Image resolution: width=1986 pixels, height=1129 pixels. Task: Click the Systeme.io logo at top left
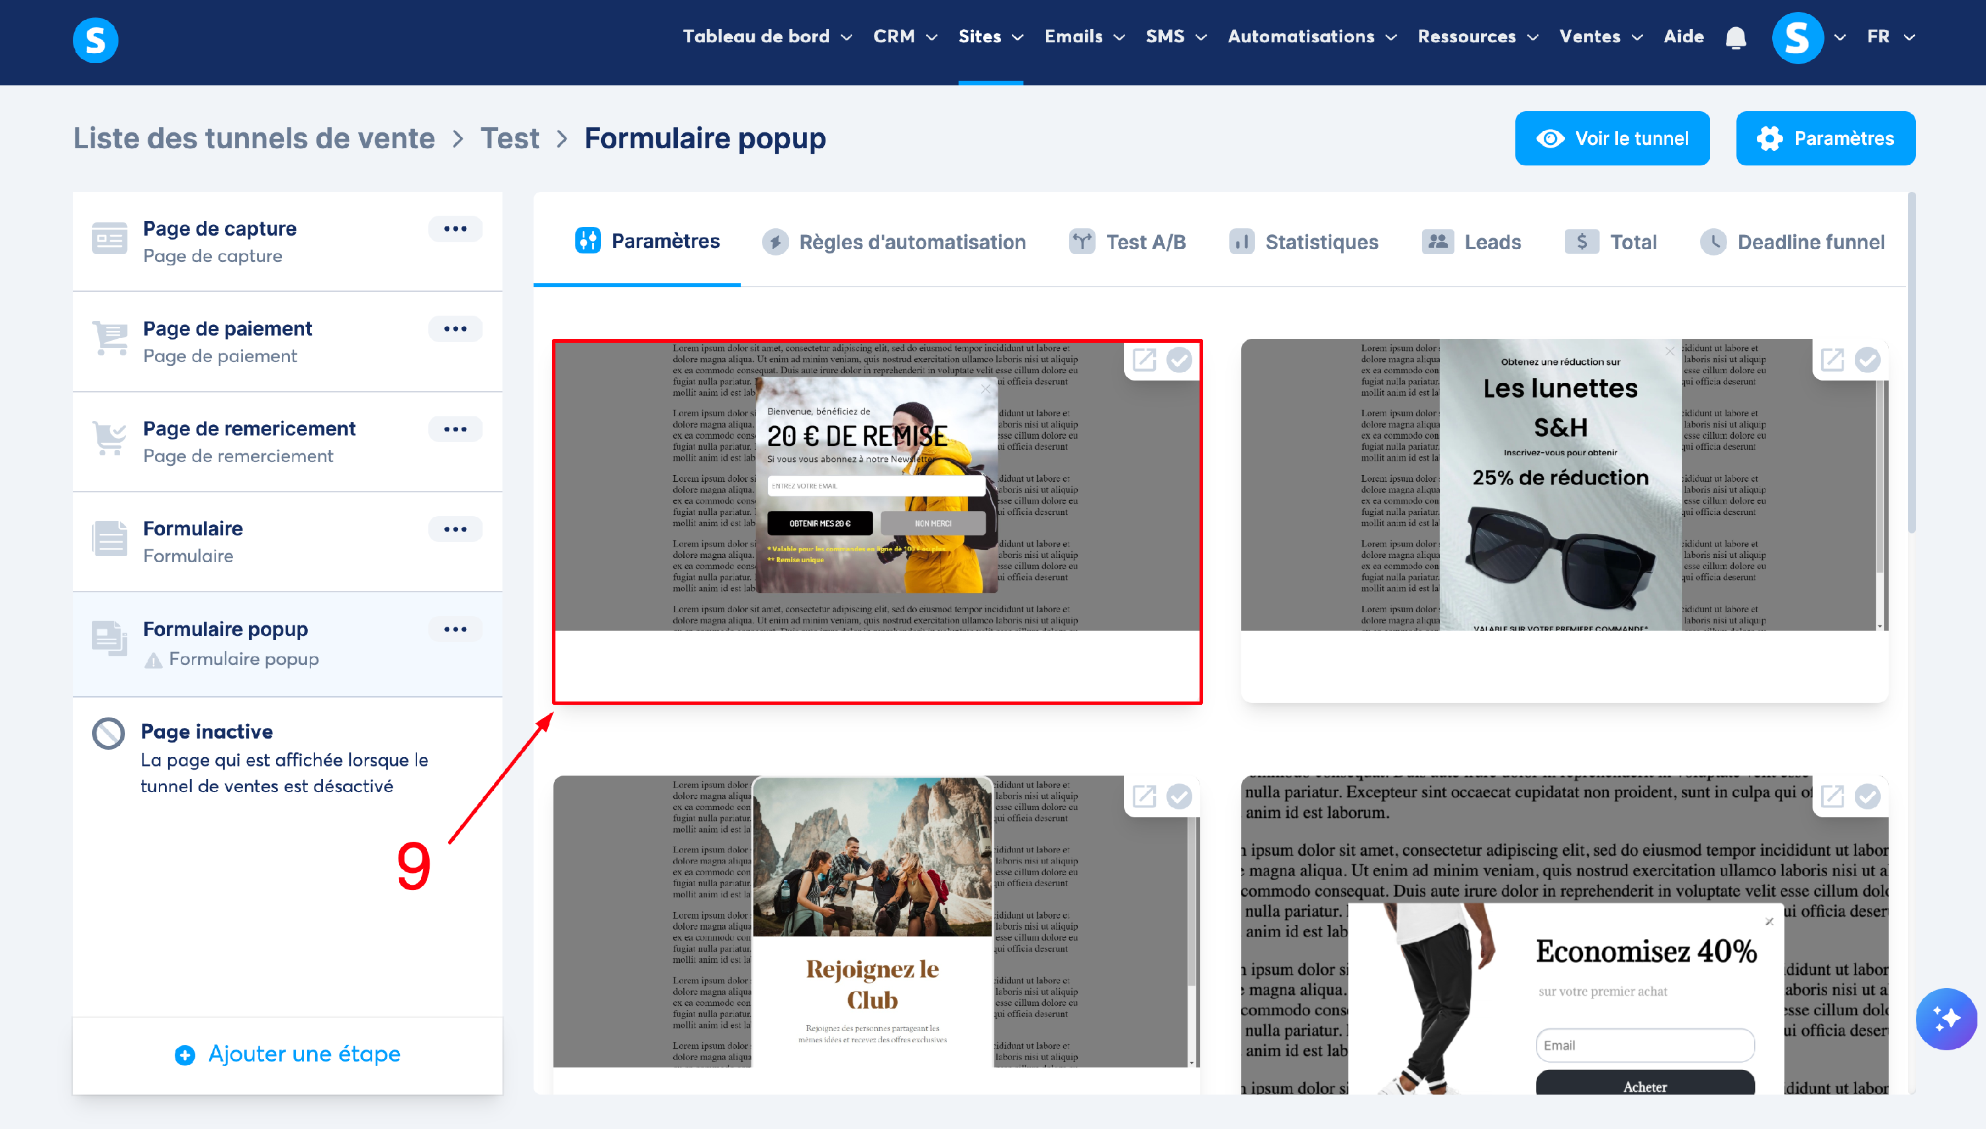coord(95,40)
